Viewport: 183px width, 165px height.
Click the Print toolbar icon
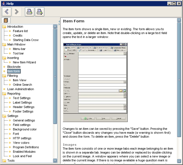[x=30, y=12]
